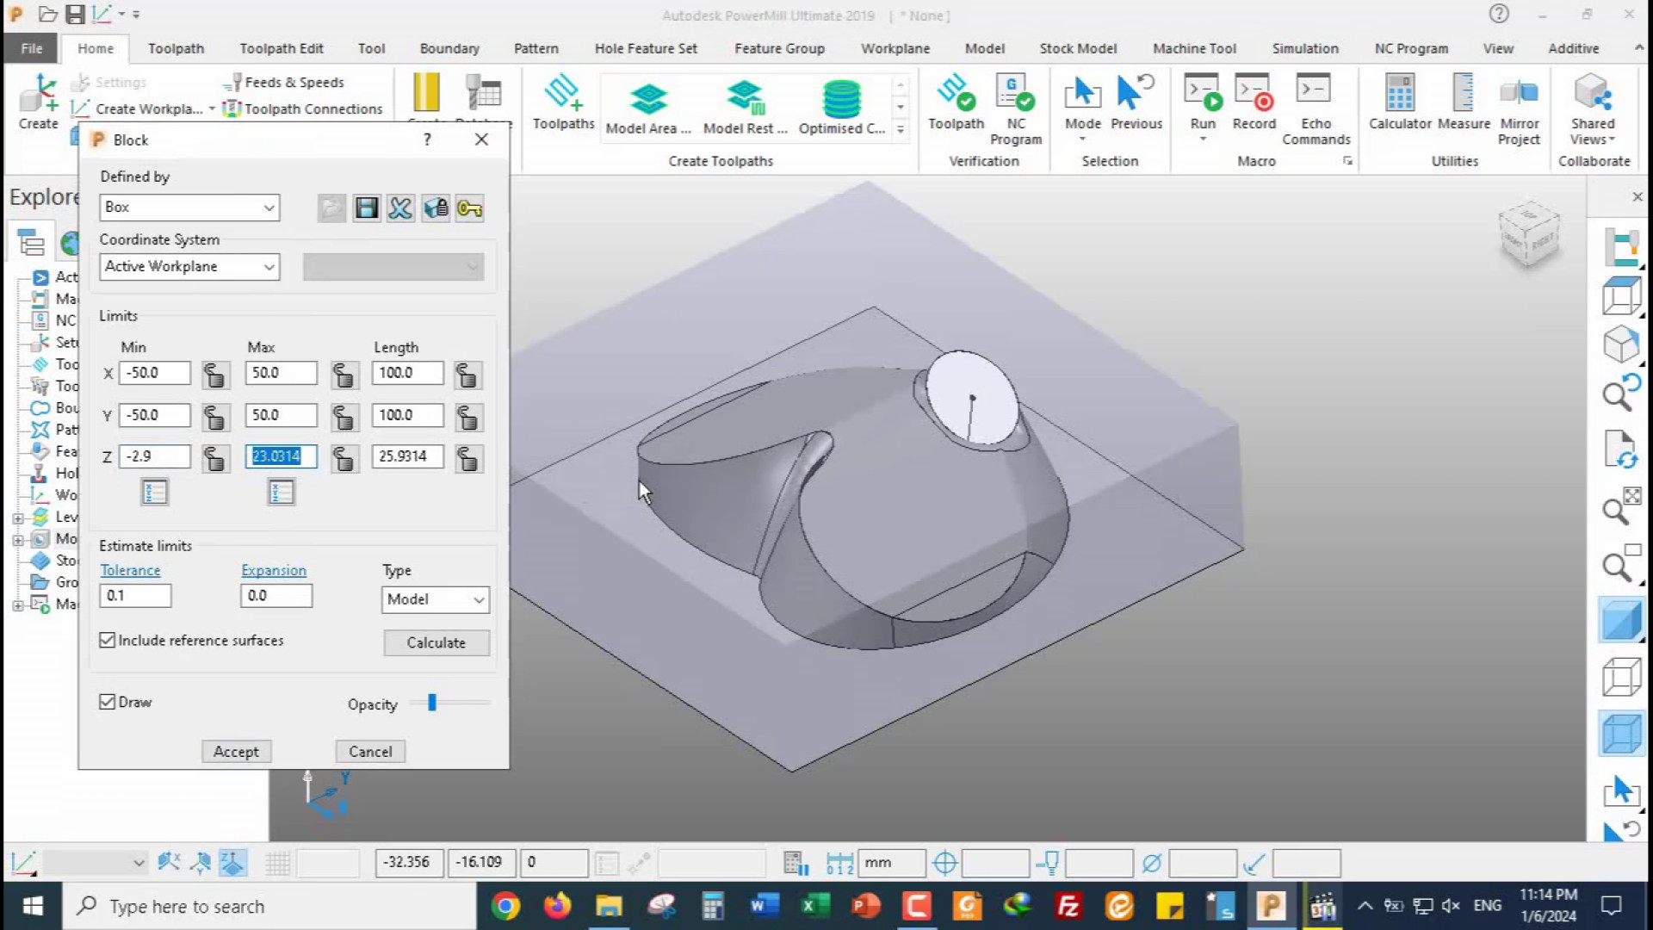The height and width of the screenshot is (930, 1653).
Task: Click the Calculate button
Action: (436, 642)
